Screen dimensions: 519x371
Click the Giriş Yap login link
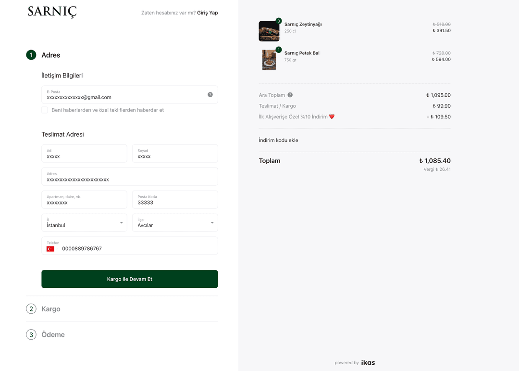click(x=207, y=13)
